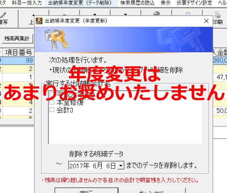The width and height of the screenshot is (227, 193).
Task: Click the 実行 execute button
Action: coord(87,190)
